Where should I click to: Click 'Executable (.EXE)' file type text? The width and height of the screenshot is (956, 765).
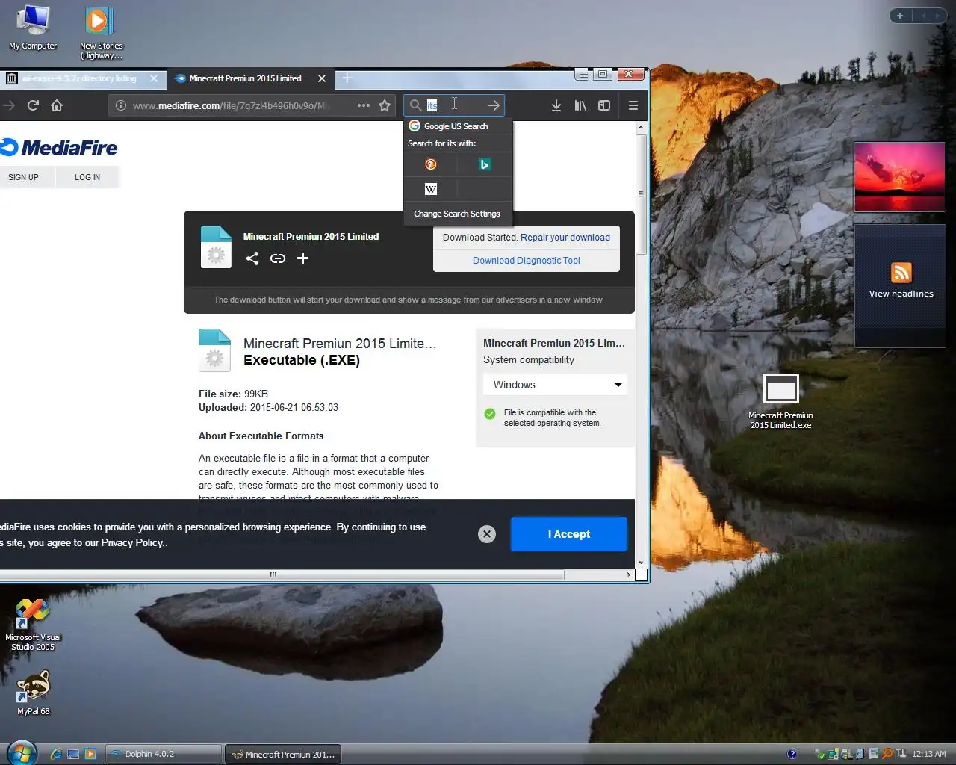coord(302,360)
